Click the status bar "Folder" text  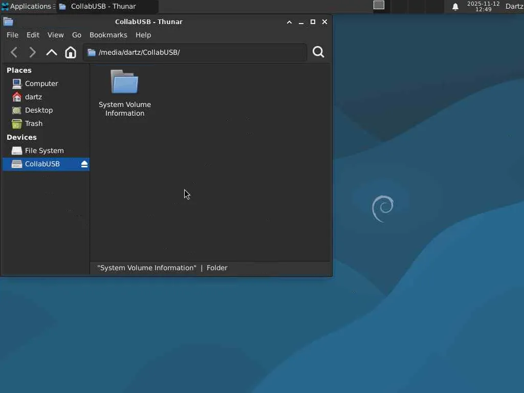[x=217, y=268]
